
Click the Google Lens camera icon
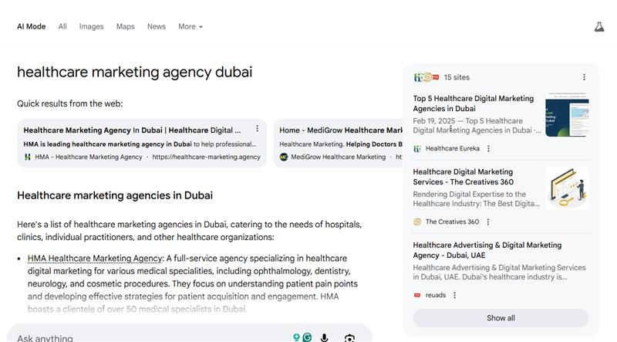click(349, 338)
